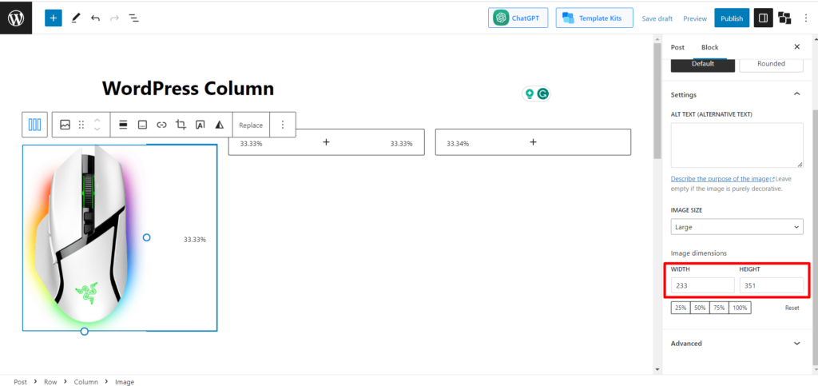Toggle the block inserter plus button
Viewport: 818px width, 386px height.
tap(54, 18)
